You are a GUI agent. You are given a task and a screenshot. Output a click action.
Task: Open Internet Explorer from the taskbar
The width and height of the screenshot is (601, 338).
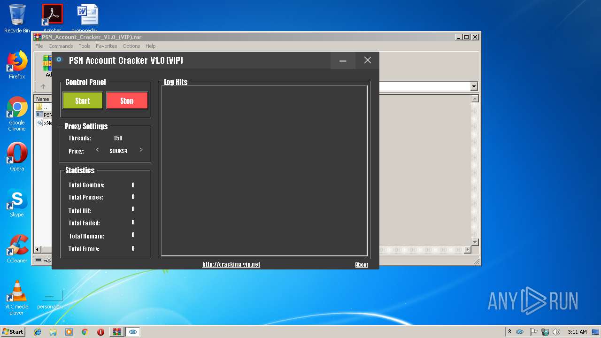coord(38,332)
